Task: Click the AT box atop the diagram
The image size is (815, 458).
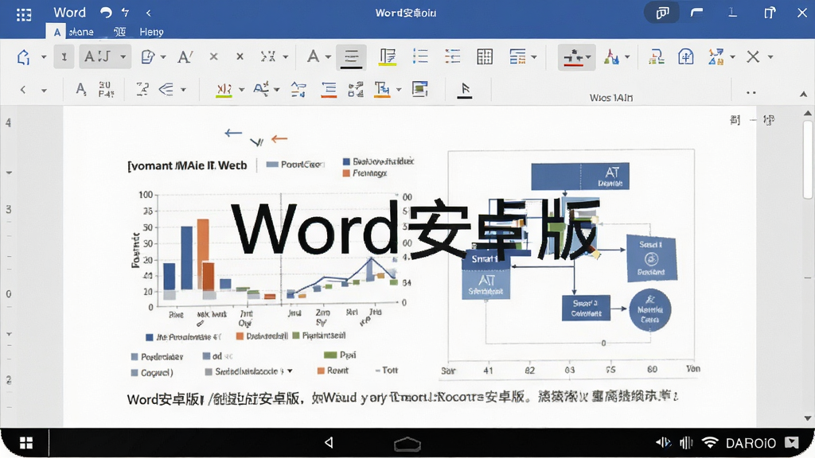Action: coord(580,177)
